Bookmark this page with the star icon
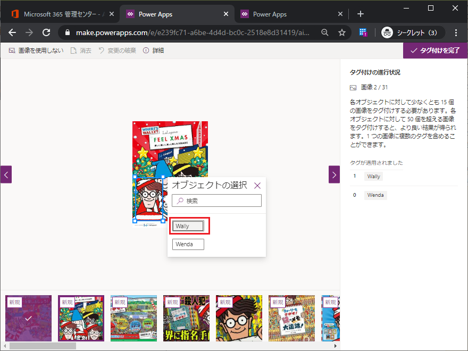Image resolution: width=468 pixels, height=351 pixels. (x=342, y=32)
